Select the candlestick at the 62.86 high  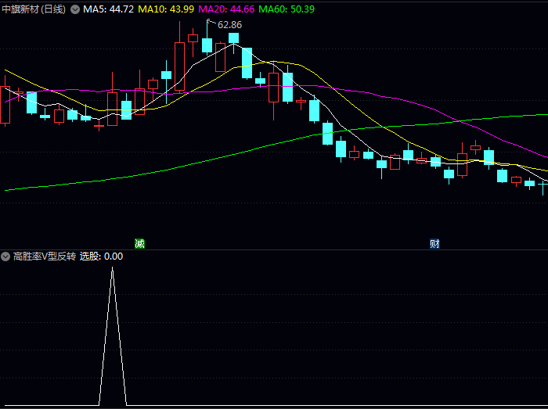207,45
